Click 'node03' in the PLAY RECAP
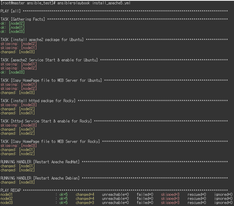Screen dimensions: 234x206 pos(7,202)
